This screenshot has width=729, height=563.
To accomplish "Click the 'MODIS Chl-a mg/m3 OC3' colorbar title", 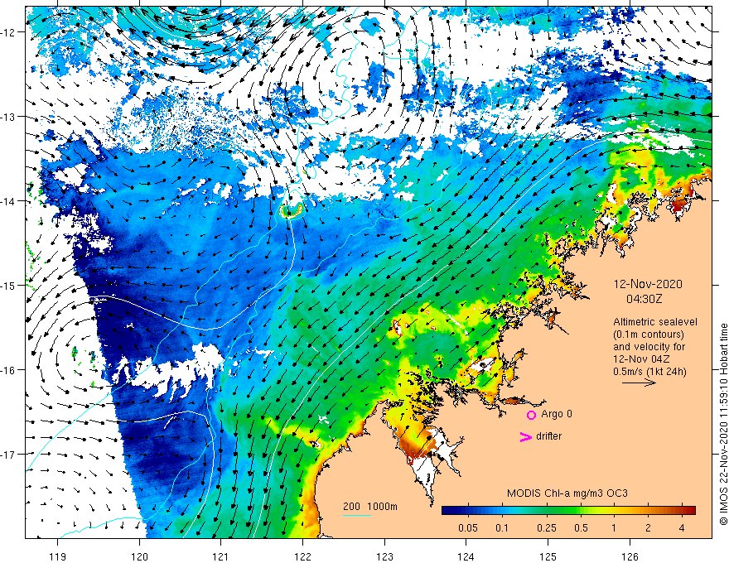I will coord(567,493).
